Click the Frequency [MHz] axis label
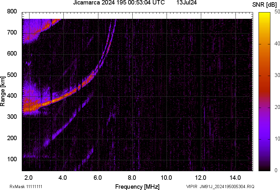This screenshot has height=190, width=280. point(137,186)
